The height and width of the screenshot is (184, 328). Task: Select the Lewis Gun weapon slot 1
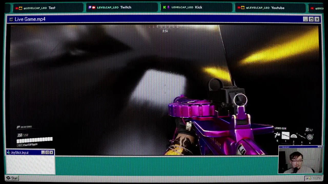pos(285,136)
